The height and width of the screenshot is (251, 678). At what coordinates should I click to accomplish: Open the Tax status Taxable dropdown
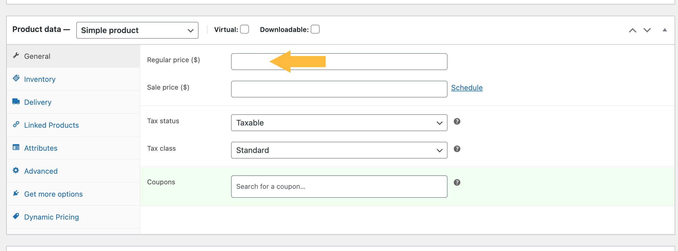click(x=339, y=123)
